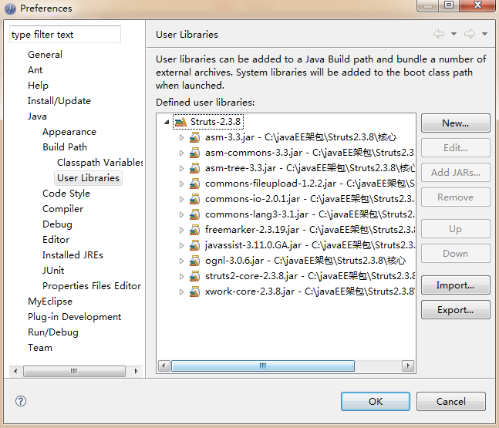Select User Libraries in the tree

coord(88,178)
